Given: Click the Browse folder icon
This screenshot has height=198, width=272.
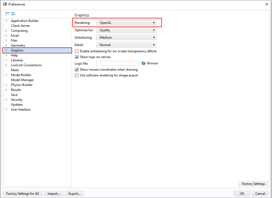Looking at the screenshot, I should coord(144,63).
